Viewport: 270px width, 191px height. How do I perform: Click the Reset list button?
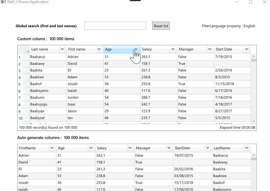(x=161, y=26)
